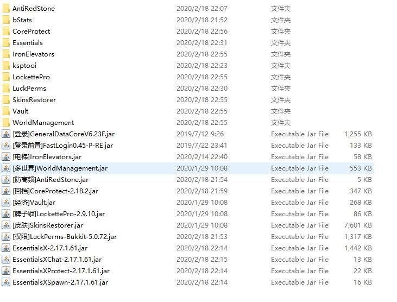Click the Vault folder icon

point(6,111)
